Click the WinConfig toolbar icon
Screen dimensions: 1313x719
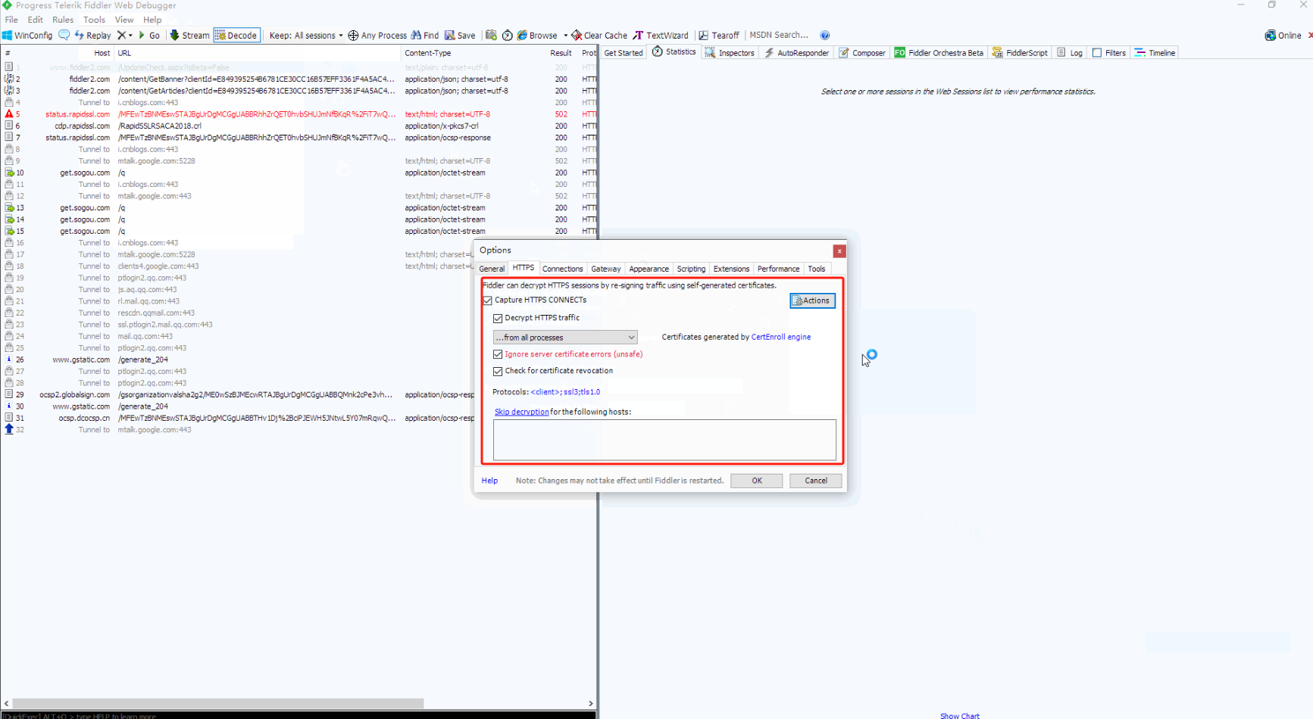(x=8, y=36)
